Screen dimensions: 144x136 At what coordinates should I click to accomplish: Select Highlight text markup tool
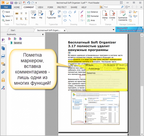tap(17, 13)
